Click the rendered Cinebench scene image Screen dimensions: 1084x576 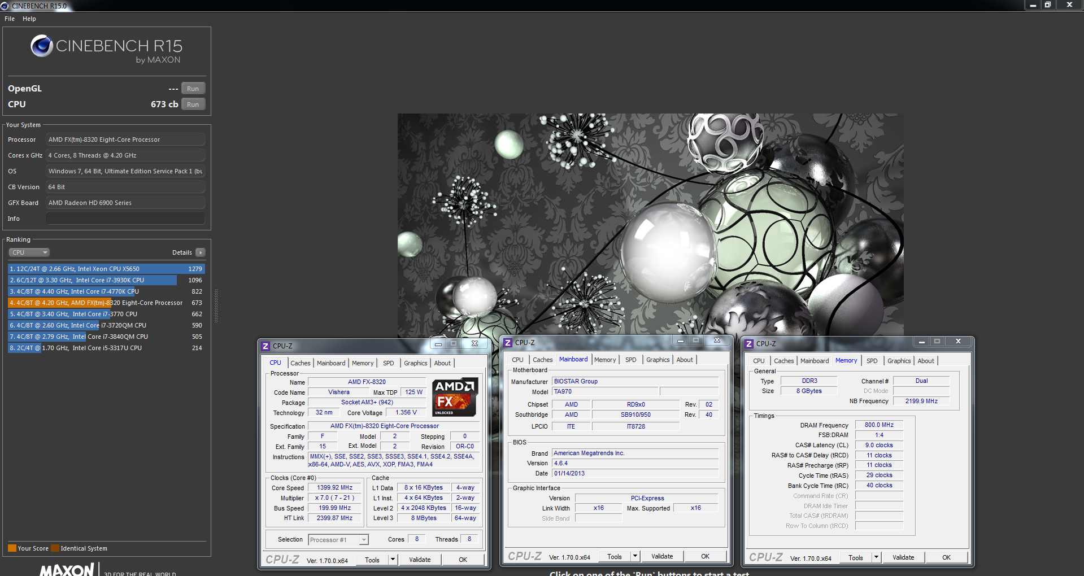tap(650, 225)
